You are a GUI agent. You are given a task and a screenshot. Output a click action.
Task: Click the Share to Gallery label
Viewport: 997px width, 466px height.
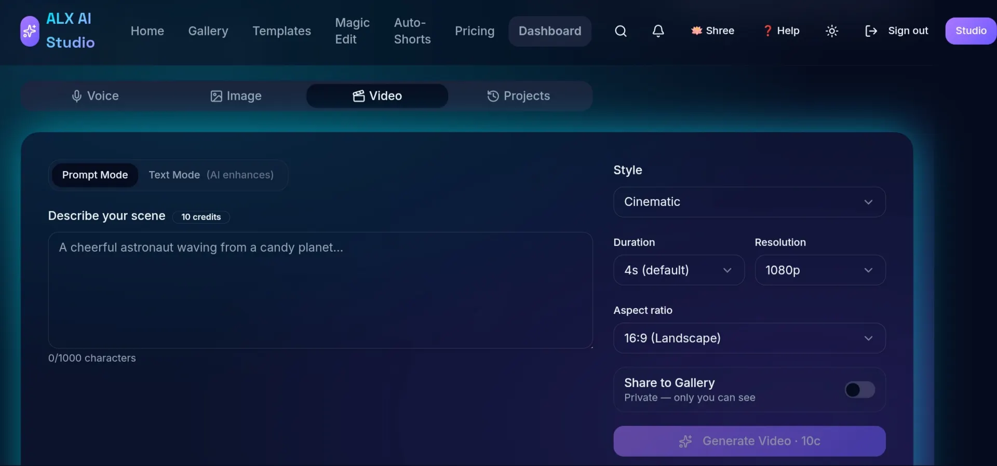click(x=669, y=383)
